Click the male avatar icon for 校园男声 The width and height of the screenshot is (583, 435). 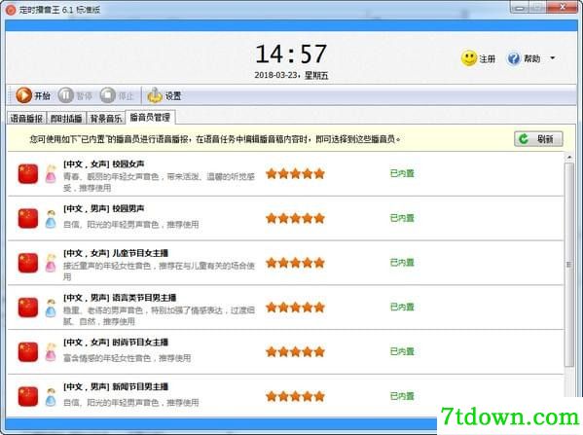pyautogui.click(x=51, y=219)
